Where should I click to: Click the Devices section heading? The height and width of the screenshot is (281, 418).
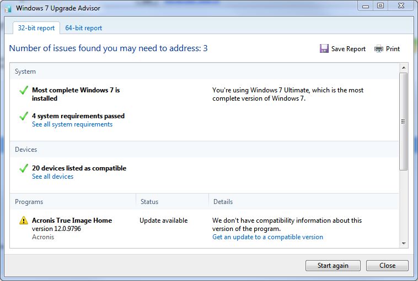pos(26,150)
